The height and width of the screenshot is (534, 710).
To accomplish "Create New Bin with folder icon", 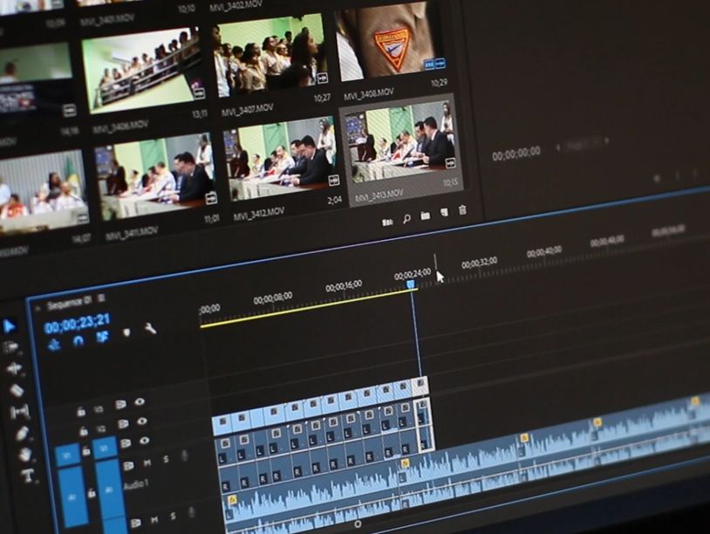I will [425, 216].
